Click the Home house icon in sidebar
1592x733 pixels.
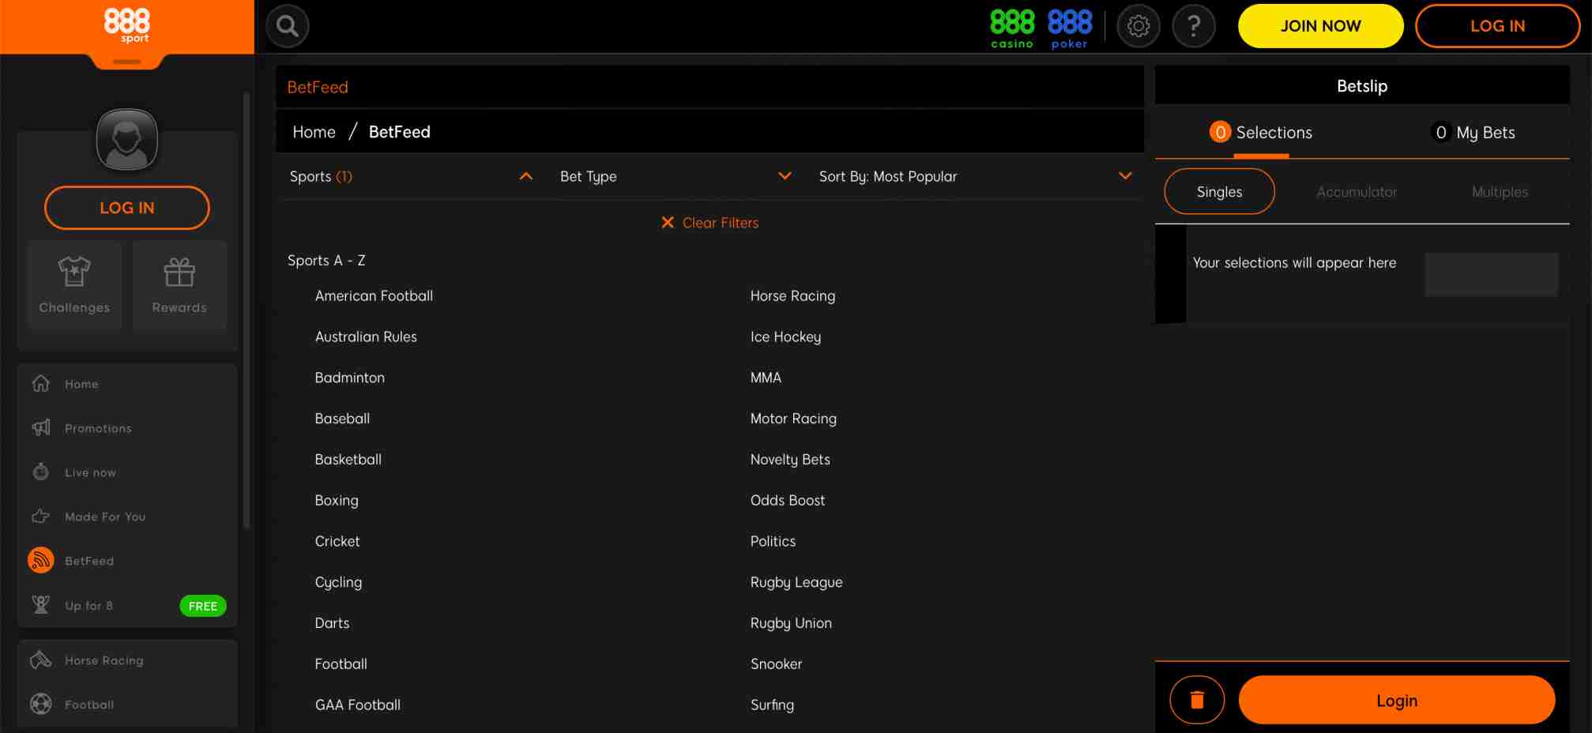(x=41, y=383)
